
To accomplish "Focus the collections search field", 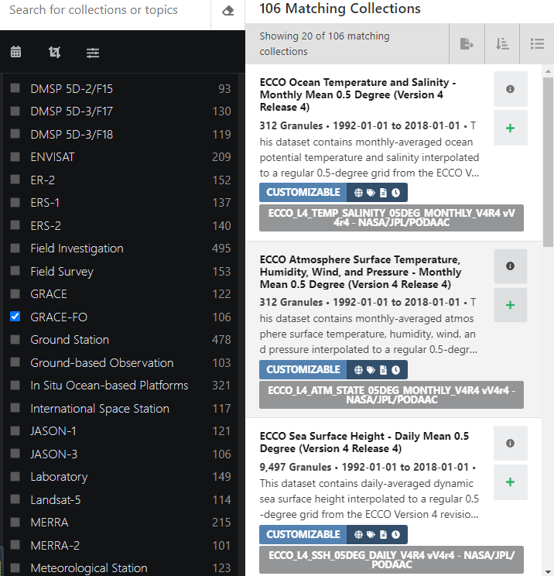I will coord(105,10).
